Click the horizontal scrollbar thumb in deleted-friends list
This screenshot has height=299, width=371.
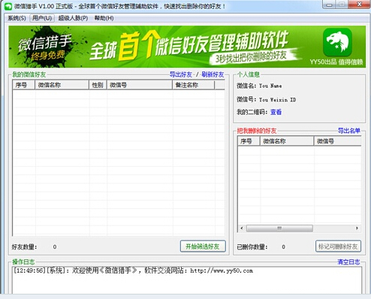(x=279, y=228)
